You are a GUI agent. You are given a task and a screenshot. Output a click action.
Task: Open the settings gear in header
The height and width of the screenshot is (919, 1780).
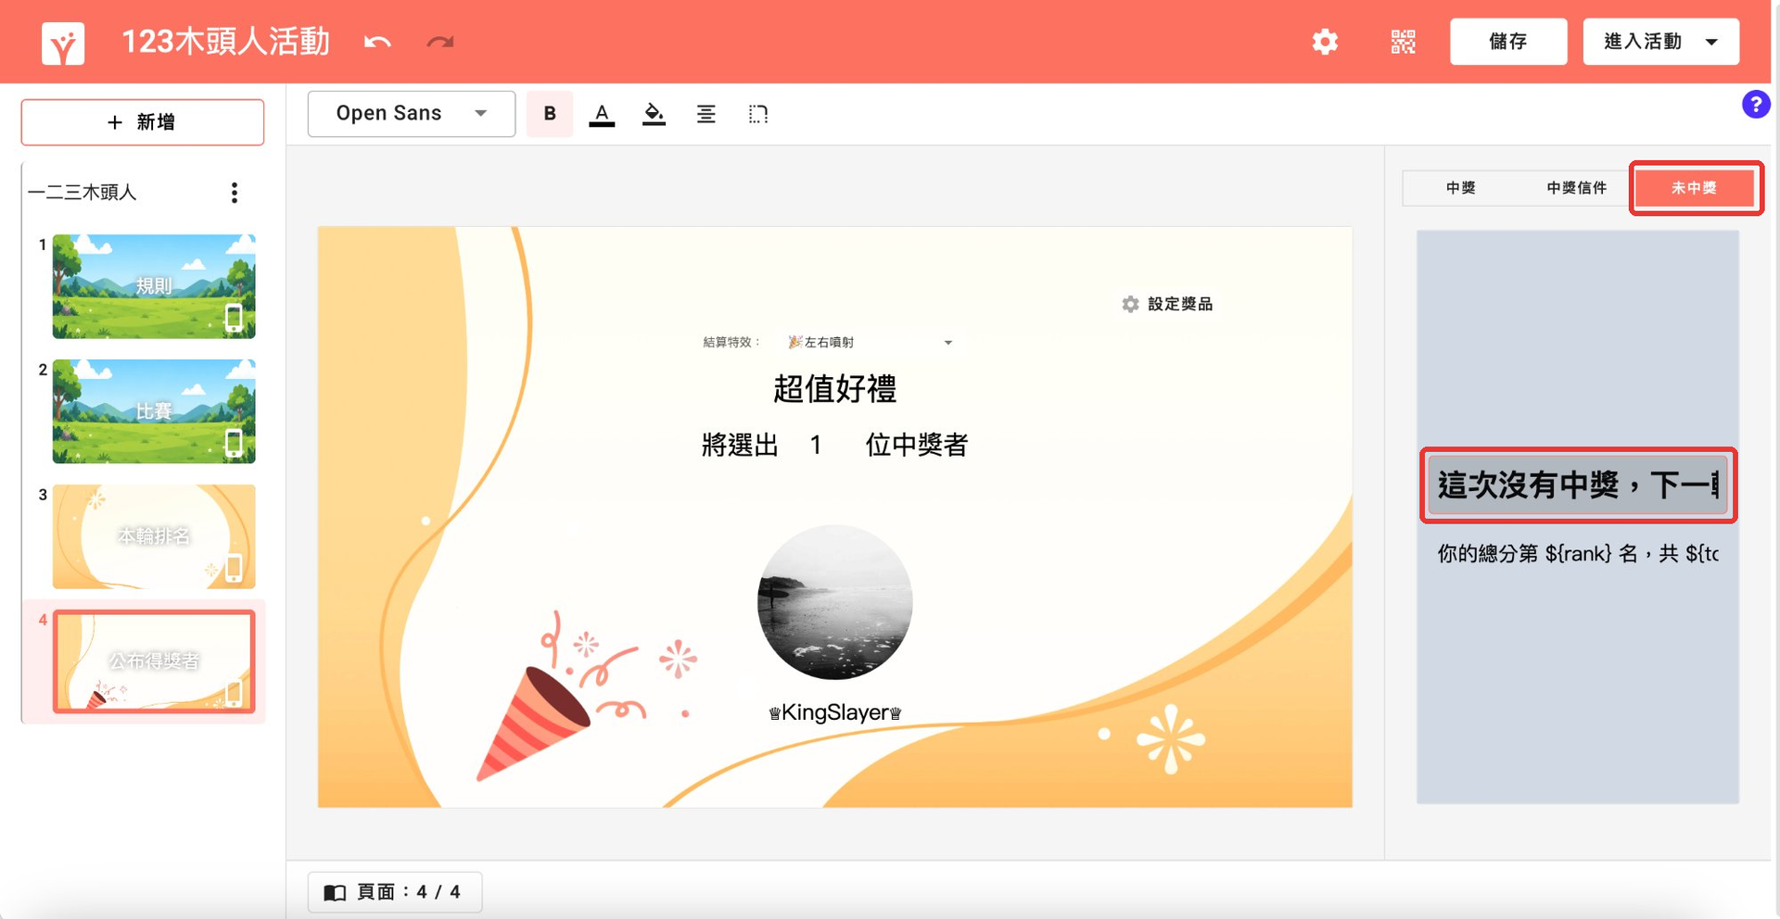click(1325, 42)
